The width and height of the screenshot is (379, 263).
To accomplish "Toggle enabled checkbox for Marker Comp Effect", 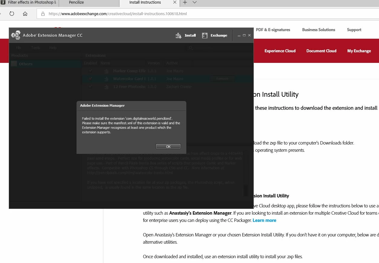I will tap(90, 71).
